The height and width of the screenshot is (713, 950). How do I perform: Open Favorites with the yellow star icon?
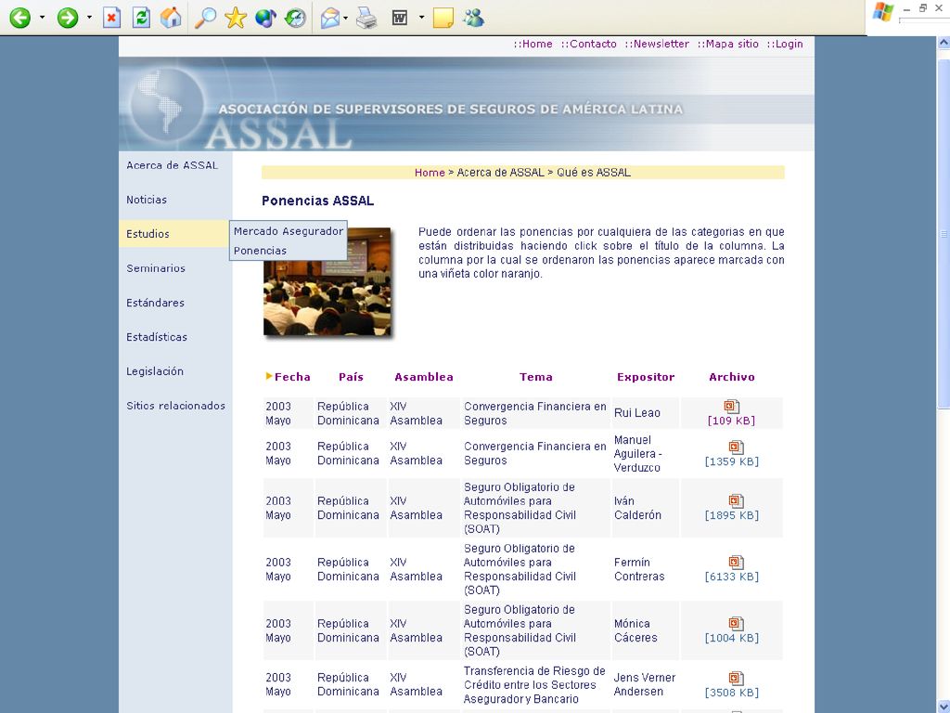pos(235,18)
